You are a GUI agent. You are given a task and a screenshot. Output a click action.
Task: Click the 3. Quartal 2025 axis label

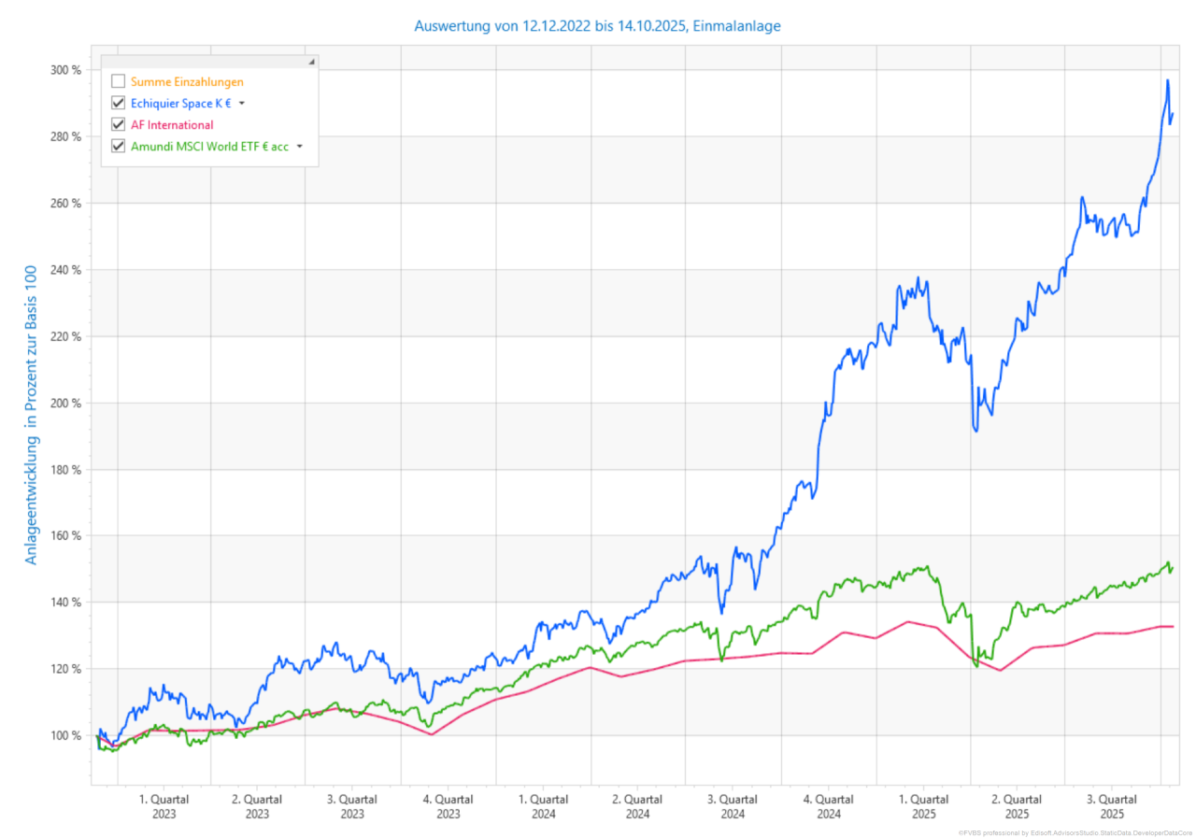pyautogui.click(x=1112, y=806)
